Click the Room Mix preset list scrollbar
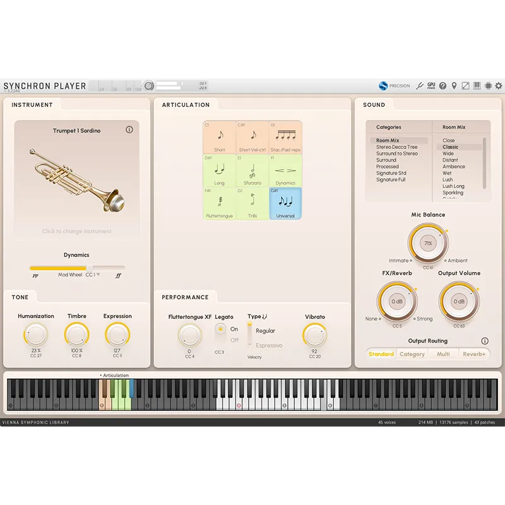The width and height of the screenshot is (505, 505). pyautogui.click(x=484, y=163)
